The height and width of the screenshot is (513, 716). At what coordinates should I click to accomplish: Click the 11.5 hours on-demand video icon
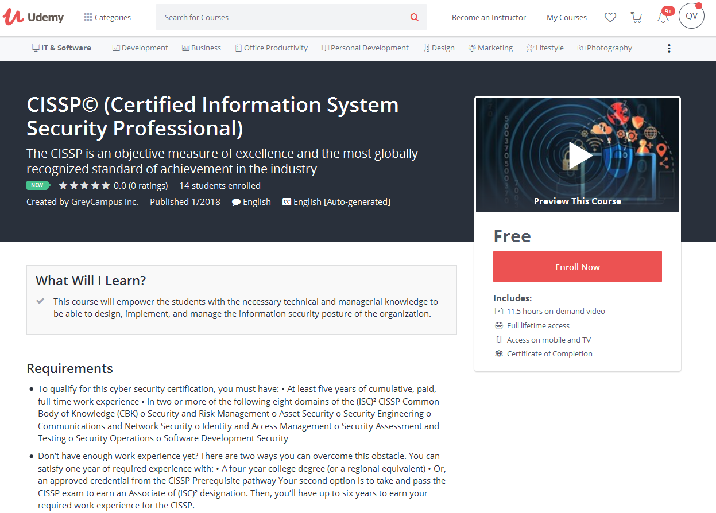point(498,311)
